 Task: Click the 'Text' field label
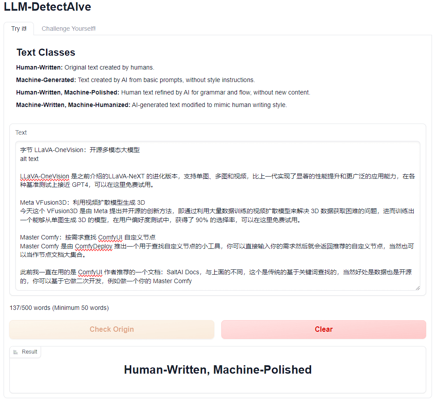coord(21,132)
